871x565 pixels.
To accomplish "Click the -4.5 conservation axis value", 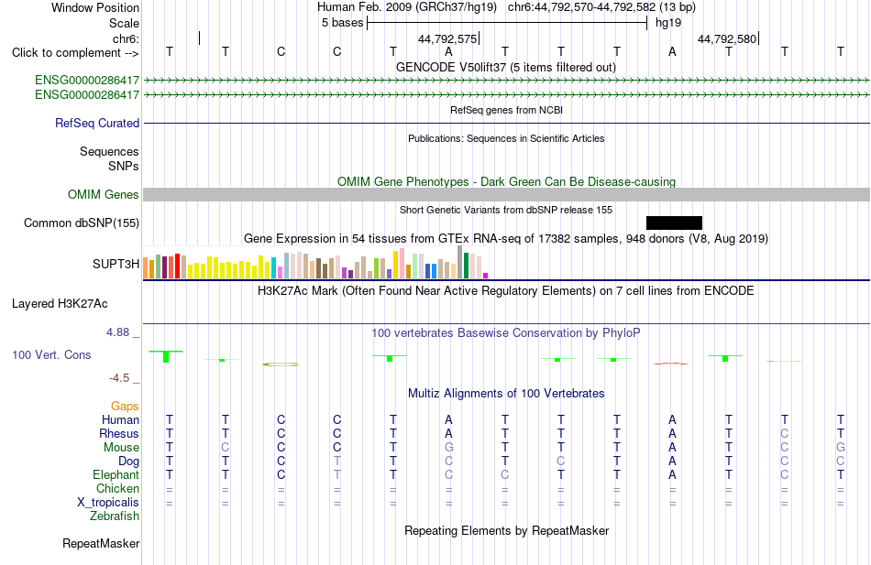I will (119, 378).
